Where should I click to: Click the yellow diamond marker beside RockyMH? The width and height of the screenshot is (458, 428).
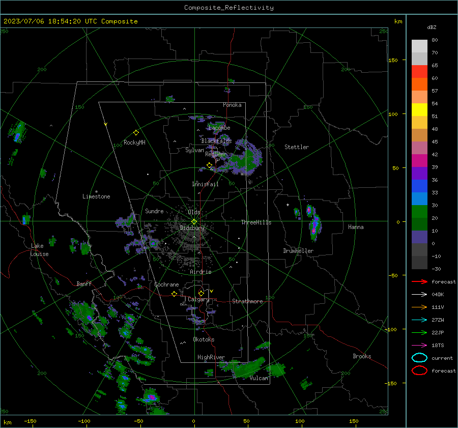pos(136,133)
